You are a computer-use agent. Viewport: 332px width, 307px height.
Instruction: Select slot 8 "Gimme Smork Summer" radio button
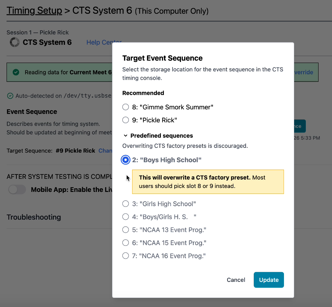coord(126,107)
